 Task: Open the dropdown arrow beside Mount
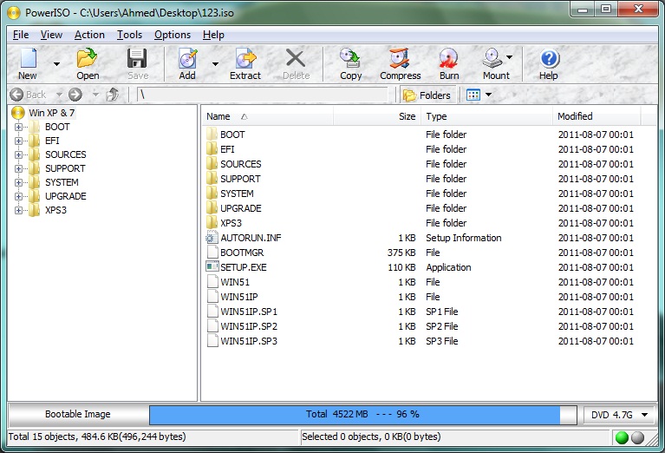(509, 57)
